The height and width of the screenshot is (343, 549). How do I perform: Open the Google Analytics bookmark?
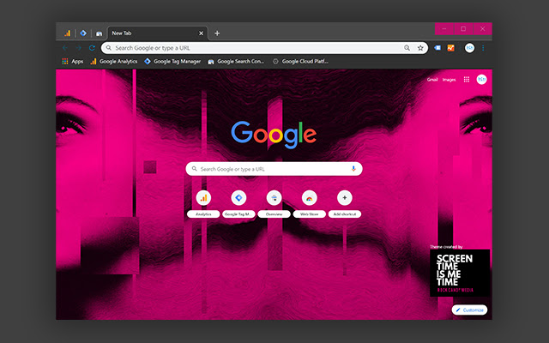coord(114,62)
